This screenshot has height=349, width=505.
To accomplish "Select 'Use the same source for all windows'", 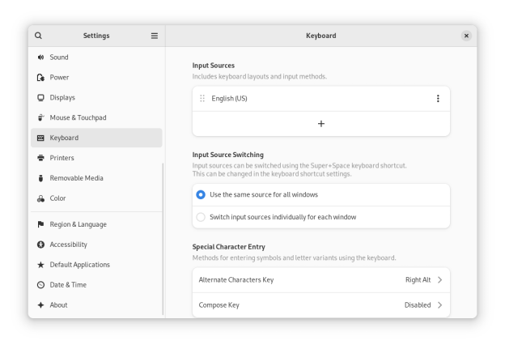I will coord(201,194).
